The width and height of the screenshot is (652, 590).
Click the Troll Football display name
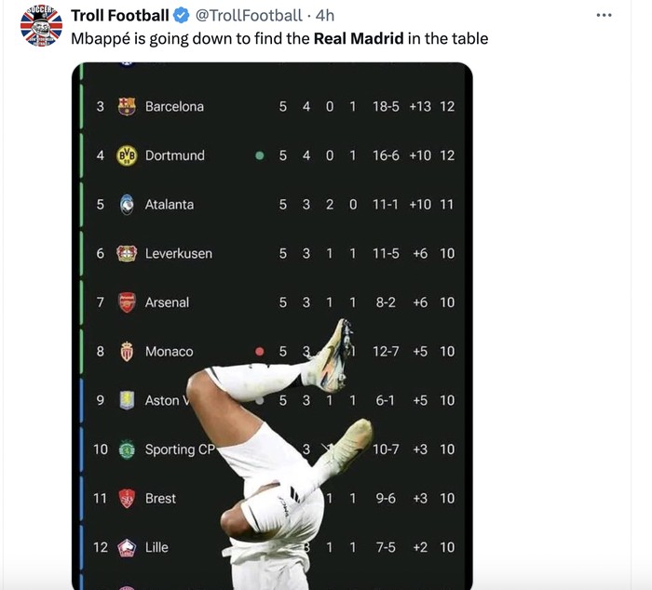pos(120,16)
